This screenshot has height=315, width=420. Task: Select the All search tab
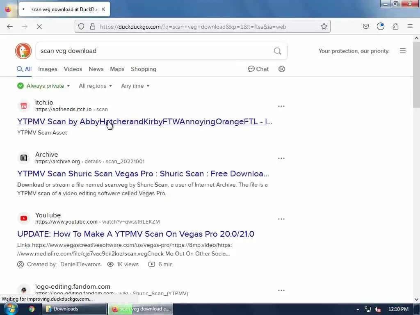[24, 69]
